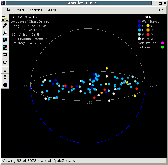Click the orange K-class star on chart
This screenshot has width=168, height=165.
coord(101,93)
